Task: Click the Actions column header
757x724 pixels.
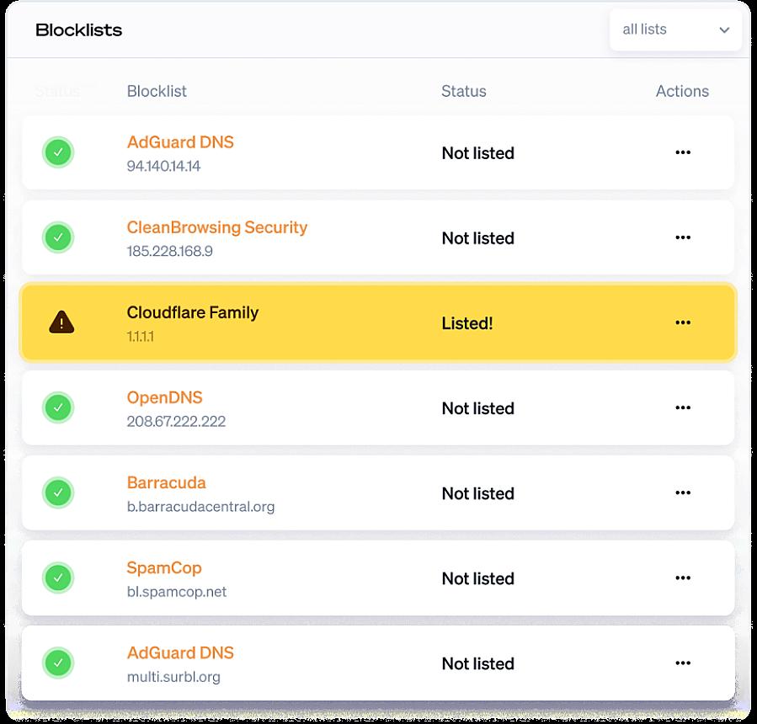Action: tap(682, 91)
